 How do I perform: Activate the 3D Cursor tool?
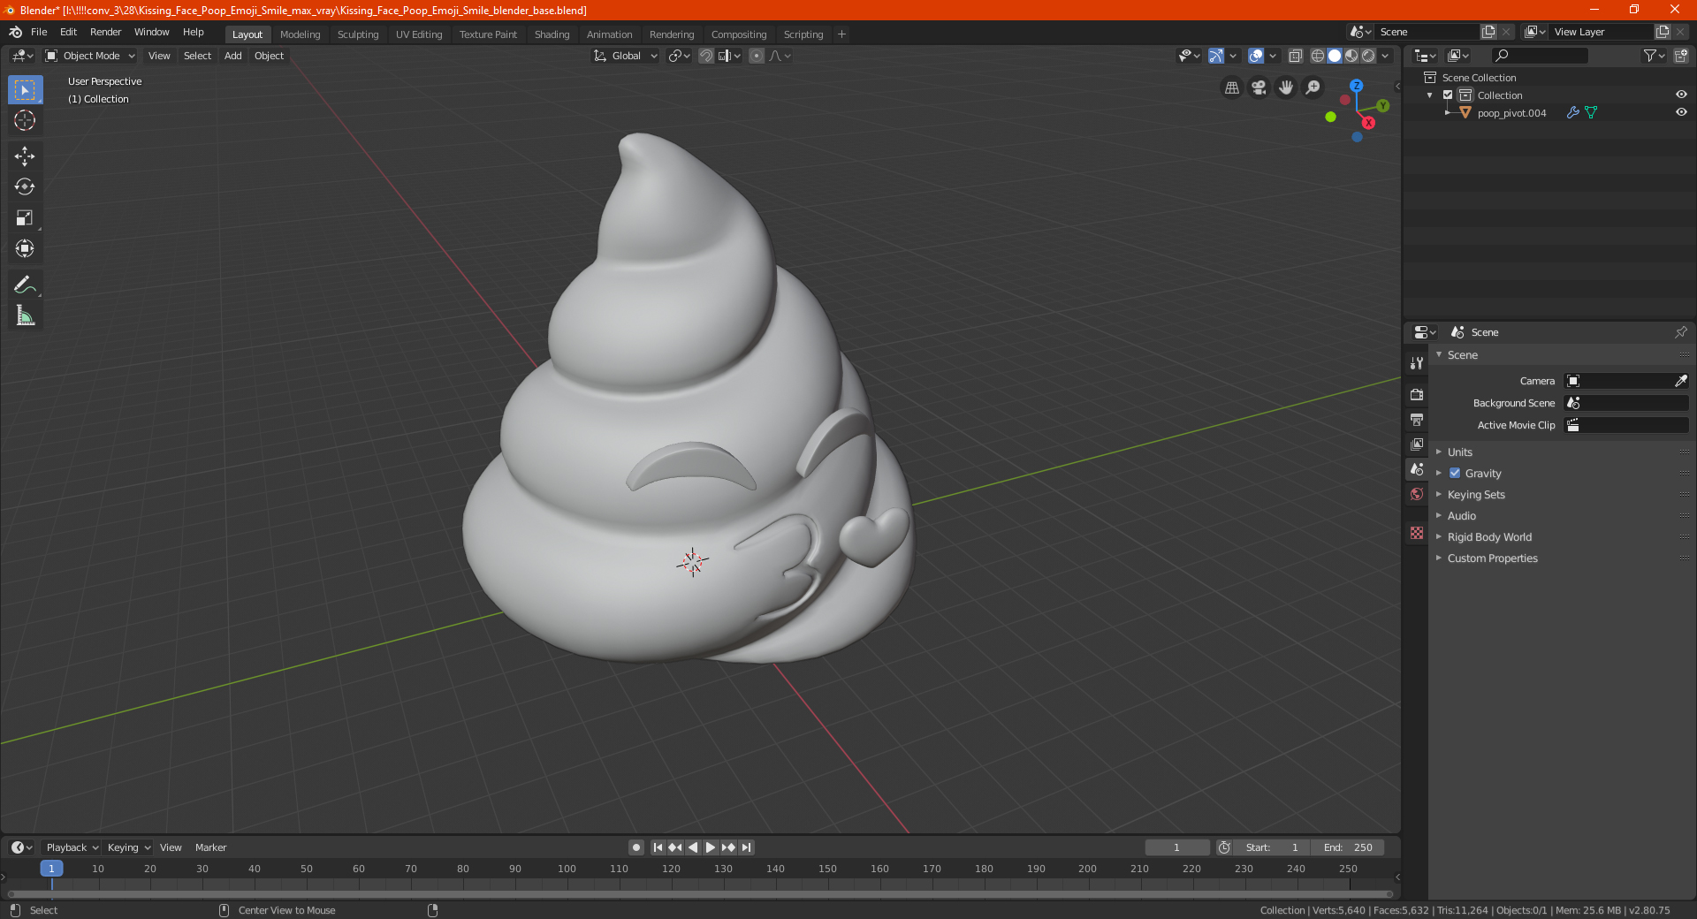tap(25, 120)
